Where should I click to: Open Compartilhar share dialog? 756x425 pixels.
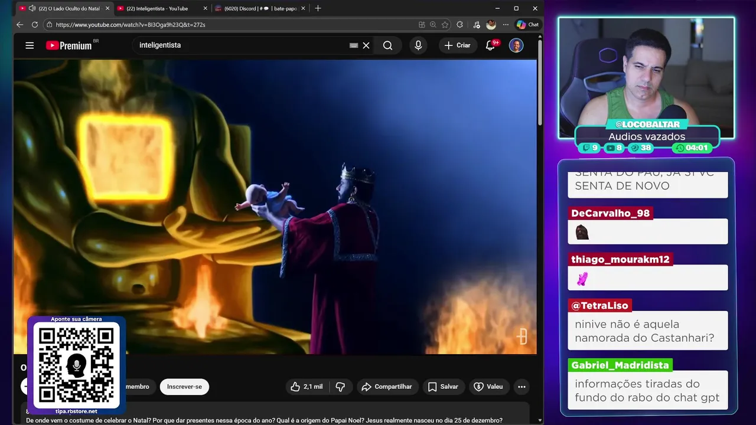pos(386,387)
